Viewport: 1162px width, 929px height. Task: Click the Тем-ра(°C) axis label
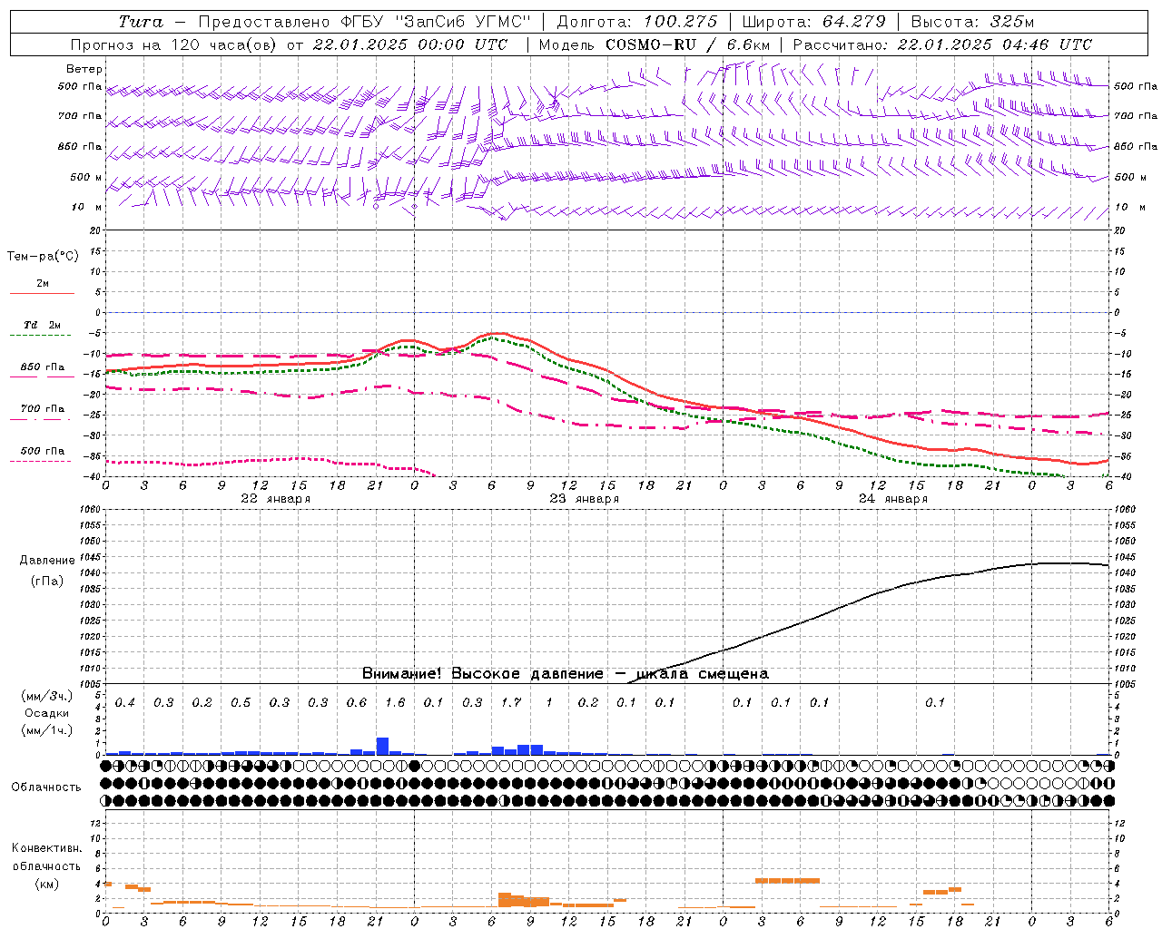tap(43, 257)
